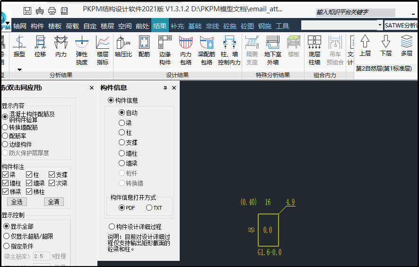Click the 第2自然层 floor indicator label
Viewport: 419px width, 267px height.
384,69
